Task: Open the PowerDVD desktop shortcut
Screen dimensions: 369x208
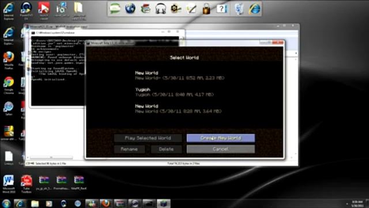Action: (x=27, y=10)
